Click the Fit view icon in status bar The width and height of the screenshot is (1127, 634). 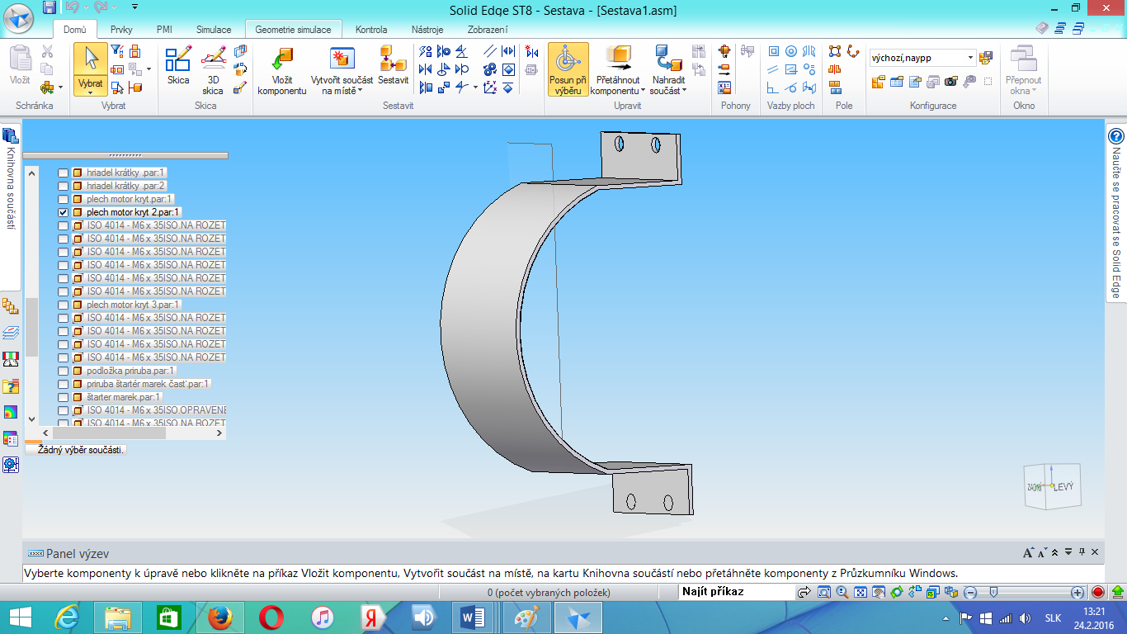pyautogui.click(x=860, y=592)
